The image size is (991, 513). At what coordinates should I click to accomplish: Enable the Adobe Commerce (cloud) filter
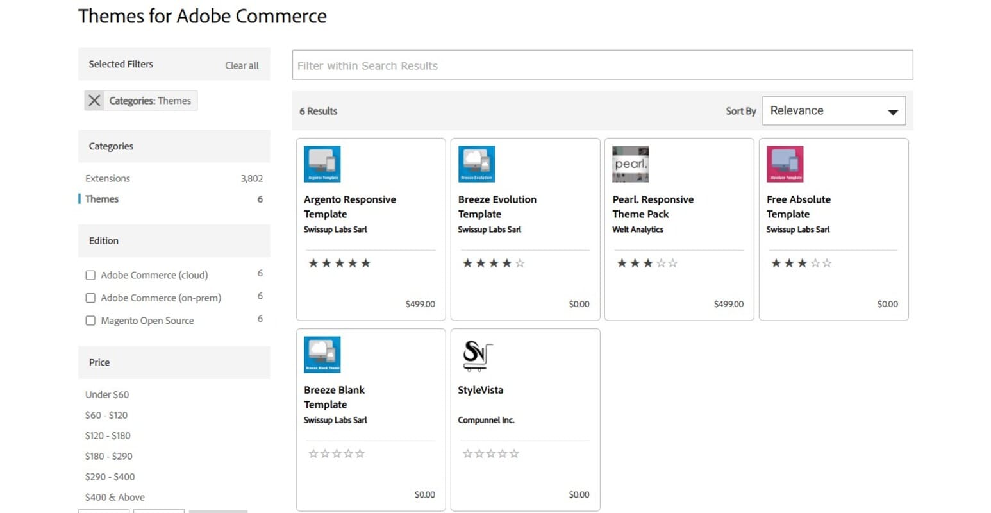[x=90, y=274]
